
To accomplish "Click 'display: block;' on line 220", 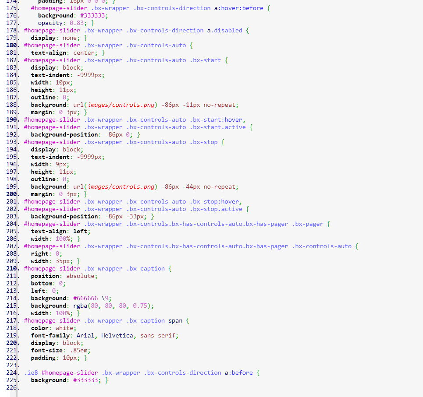I will point(57,343).
